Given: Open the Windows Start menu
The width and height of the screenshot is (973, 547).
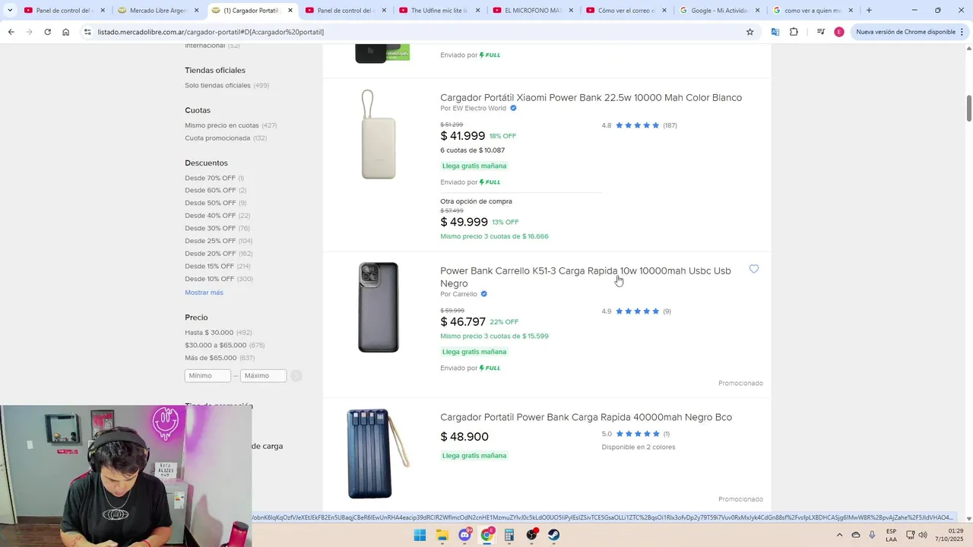Looking at the screenshot, I should pyautogui.click(x=420, y=535).
